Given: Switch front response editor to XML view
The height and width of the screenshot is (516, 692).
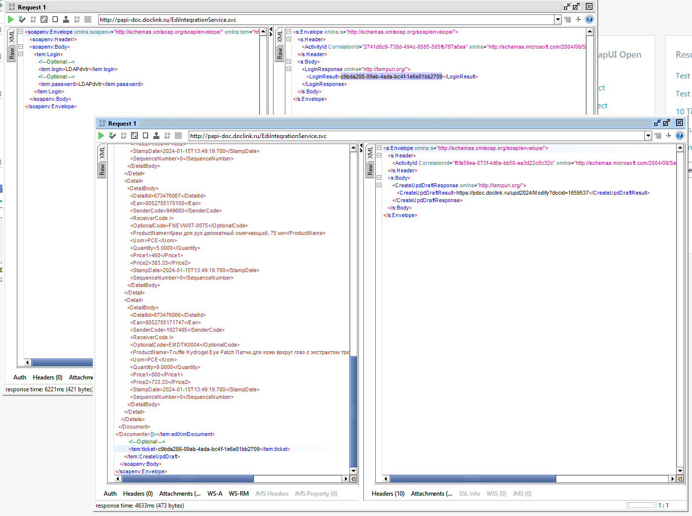Looking at the screenshot, I should pyautogui.click(x=370, y=152).
